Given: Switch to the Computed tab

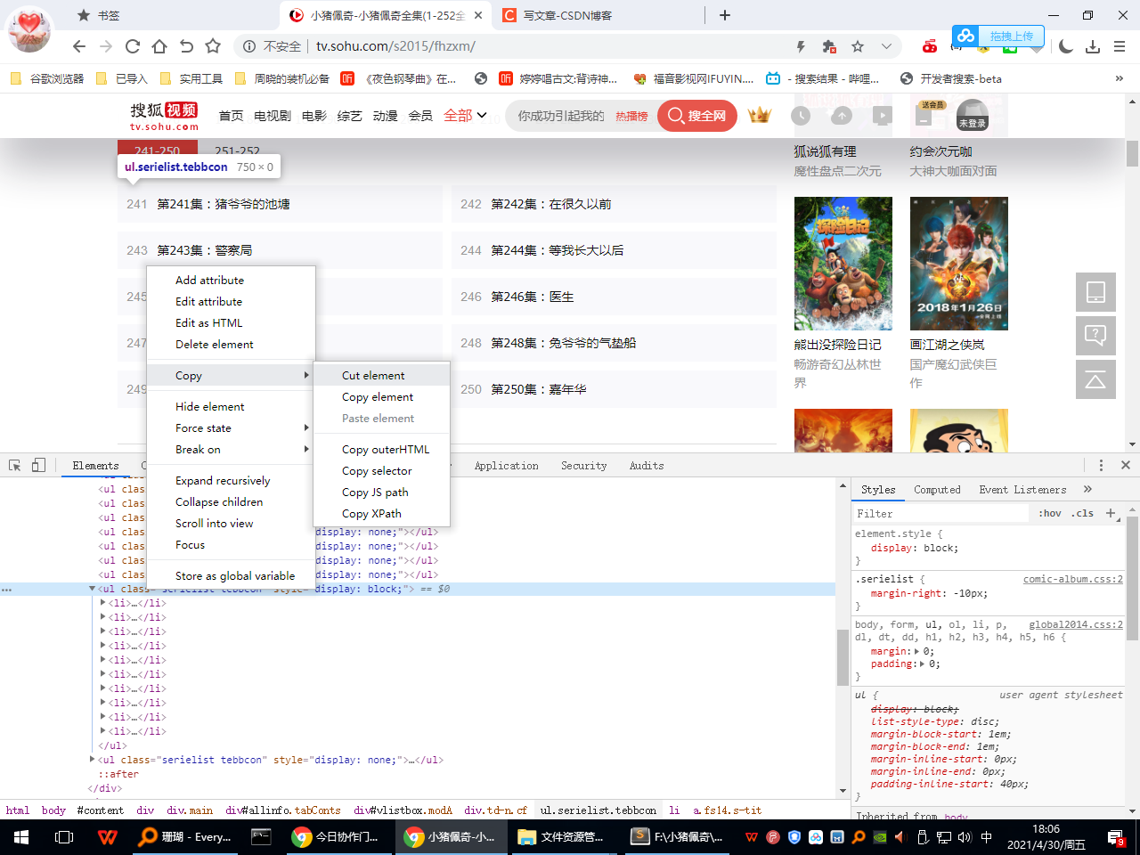Looking at the screenshot, I should (937, 490).
